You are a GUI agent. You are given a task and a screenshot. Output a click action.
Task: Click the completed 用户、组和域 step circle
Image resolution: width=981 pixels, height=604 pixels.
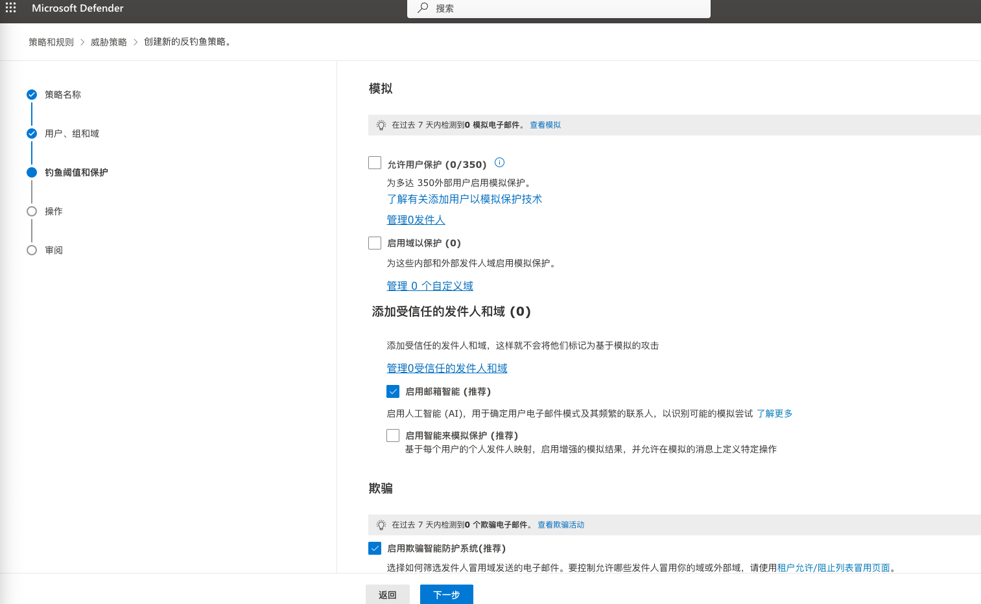[32, 134]
